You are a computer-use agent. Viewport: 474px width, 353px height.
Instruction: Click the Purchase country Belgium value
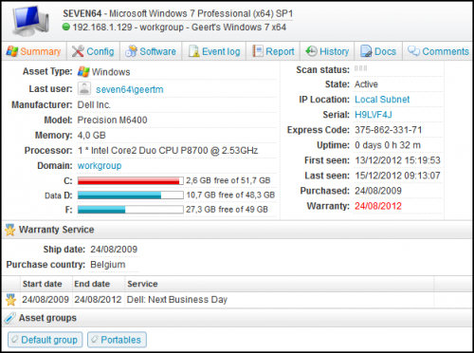coord(108,265)
